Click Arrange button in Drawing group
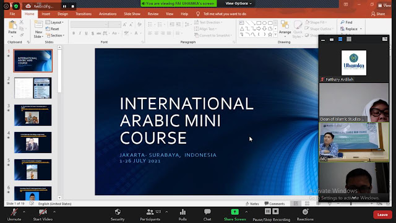The height and width of the screenshot is (223, 396). (x=285, y=29)
